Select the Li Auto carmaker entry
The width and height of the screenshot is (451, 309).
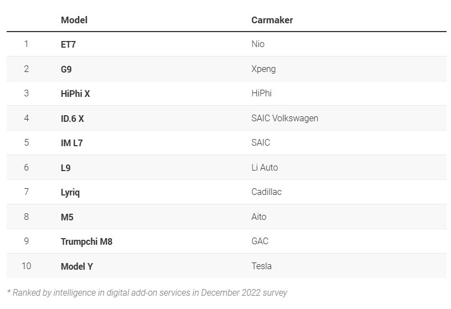tap(265, 168)
